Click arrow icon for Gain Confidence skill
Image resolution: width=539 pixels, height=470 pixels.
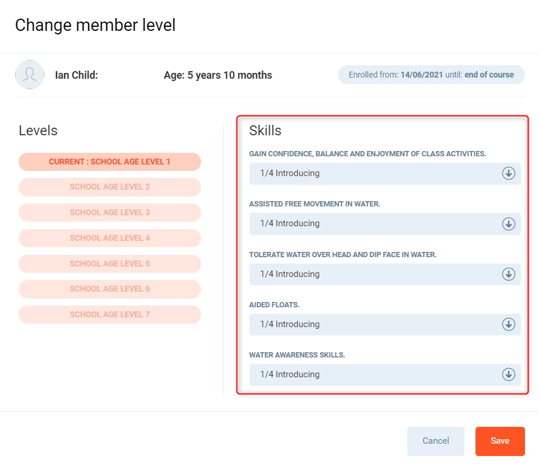point(508,173)
